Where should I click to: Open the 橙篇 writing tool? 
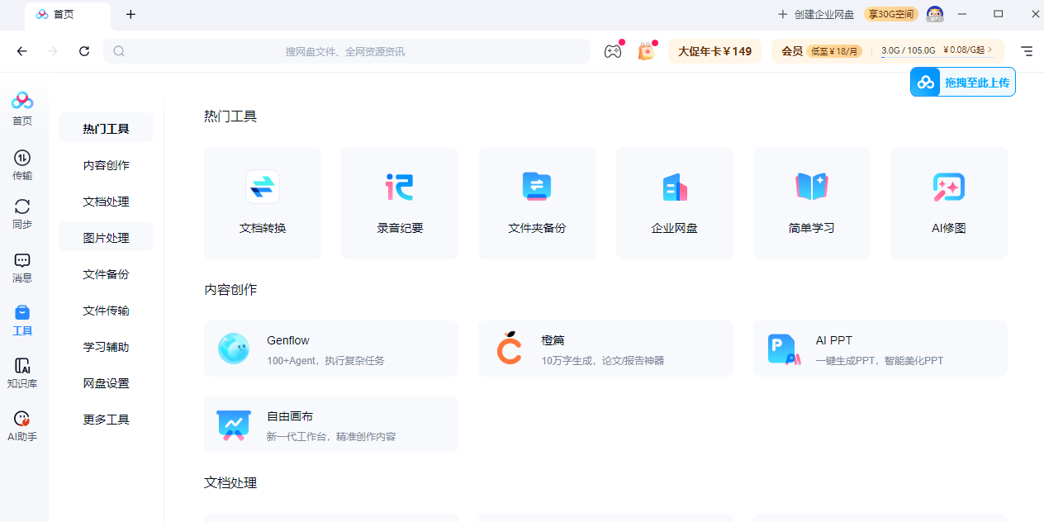[605, 349]
